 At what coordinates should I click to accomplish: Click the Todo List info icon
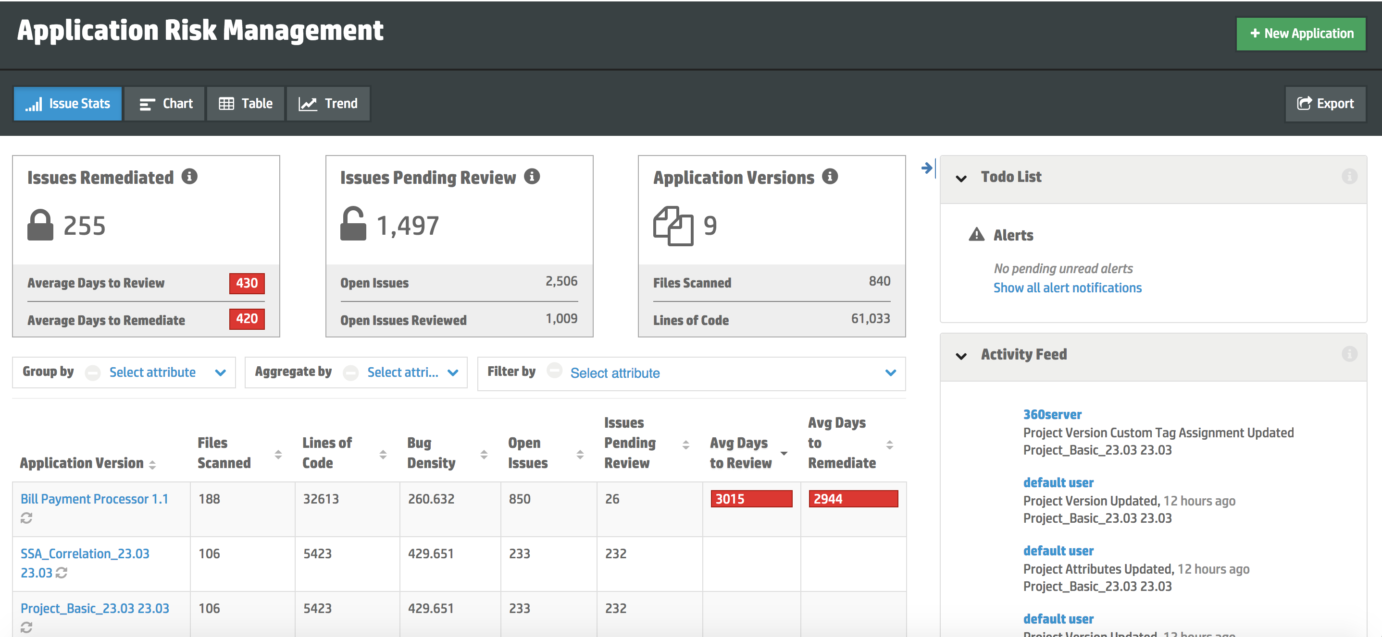pyautogui.click(x=1349, y=176)
